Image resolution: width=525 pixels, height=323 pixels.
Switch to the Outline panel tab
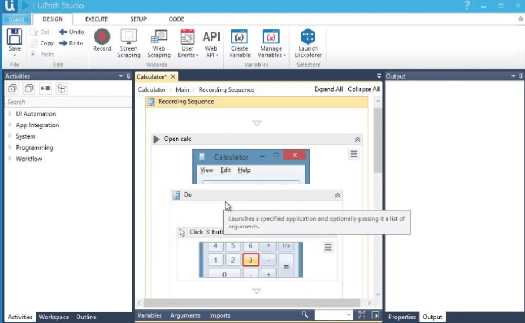pyautogui.click(x=86, y=317)
